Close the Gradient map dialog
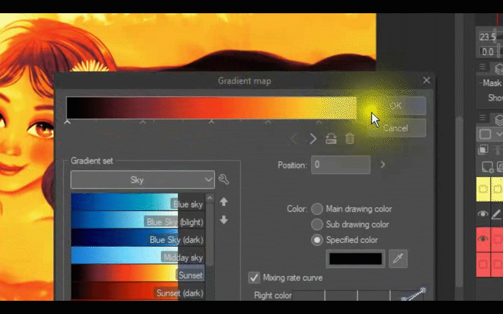503x314 pixels. point(426,80)
